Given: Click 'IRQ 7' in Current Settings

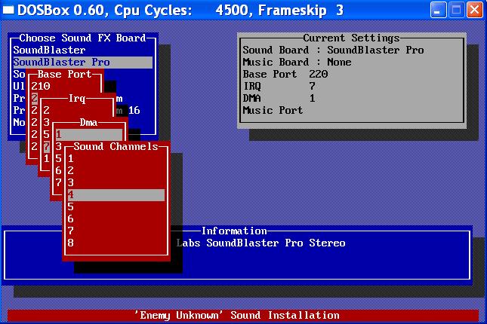Looking at the screenshot, I should (279, 86).
